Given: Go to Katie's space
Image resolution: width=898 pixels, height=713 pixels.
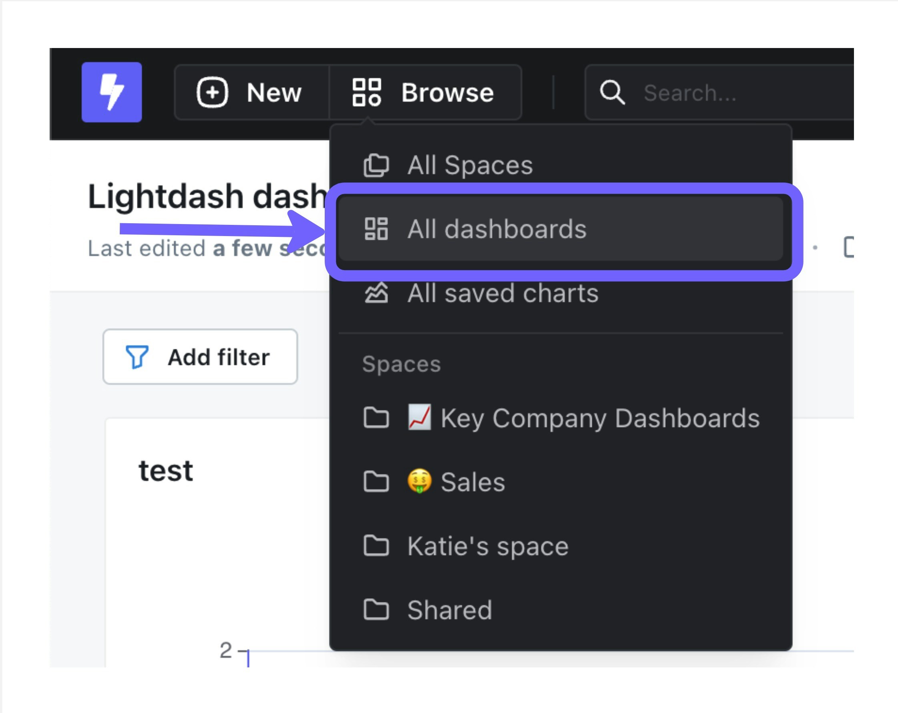Looking at the screenshot, I should tap(487, 546).
